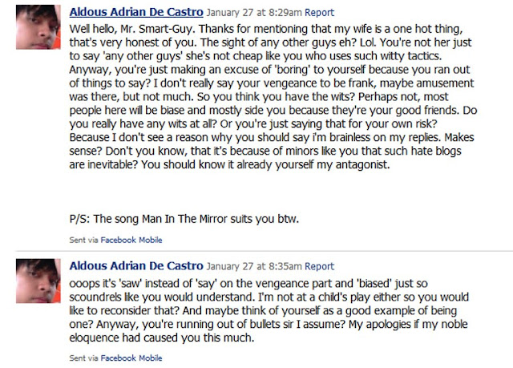Open the profile picture beside the 8:35am message
This screenshot has width=513, height=368.
click(38, 281)
